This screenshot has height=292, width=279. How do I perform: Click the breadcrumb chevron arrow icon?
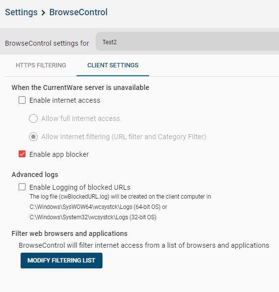coord(43,13)
